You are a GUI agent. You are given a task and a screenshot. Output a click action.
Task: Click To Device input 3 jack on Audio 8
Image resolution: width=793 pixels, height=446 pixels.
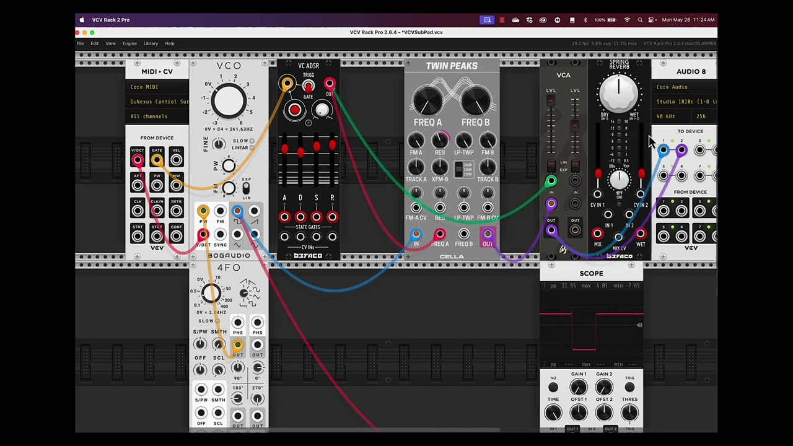coord(699,151)
